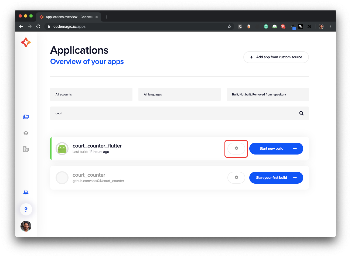Reload the page

coord(38,26)
